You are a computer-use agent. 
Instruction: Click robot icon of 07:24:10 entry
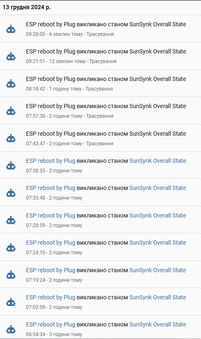click(11, 248)
